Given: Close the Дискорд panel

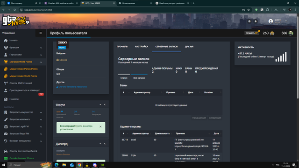Looking at the screenshot, I should click(105, 144).
